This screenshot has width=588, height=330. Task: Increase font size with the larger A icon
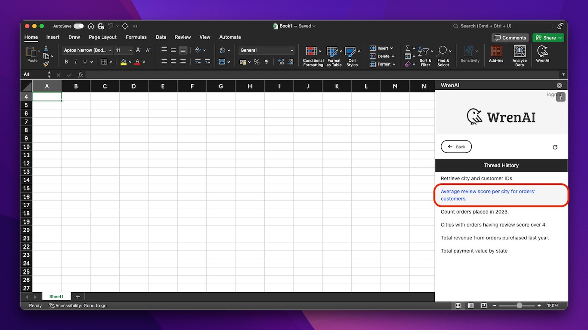[x=139, y=50]
